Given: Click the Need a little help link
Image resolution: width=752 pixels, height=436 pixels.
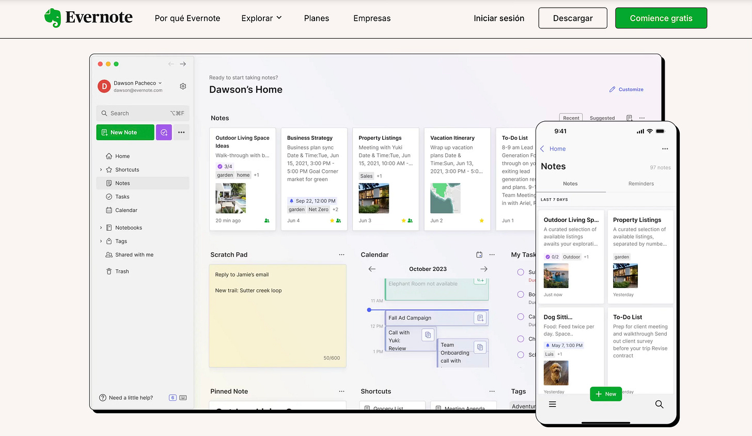Looking at the screenshot, I should tap(126, 398).
